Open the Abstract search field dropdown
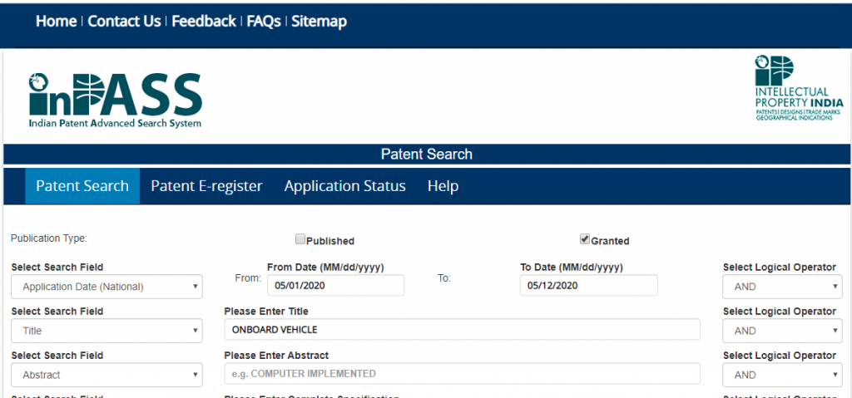 pyautogui.click(x=106, y=375)
